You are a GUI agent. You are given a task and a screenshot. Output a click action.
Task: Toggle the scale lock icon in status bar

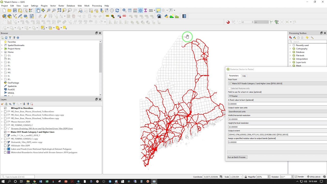(246, 177)
